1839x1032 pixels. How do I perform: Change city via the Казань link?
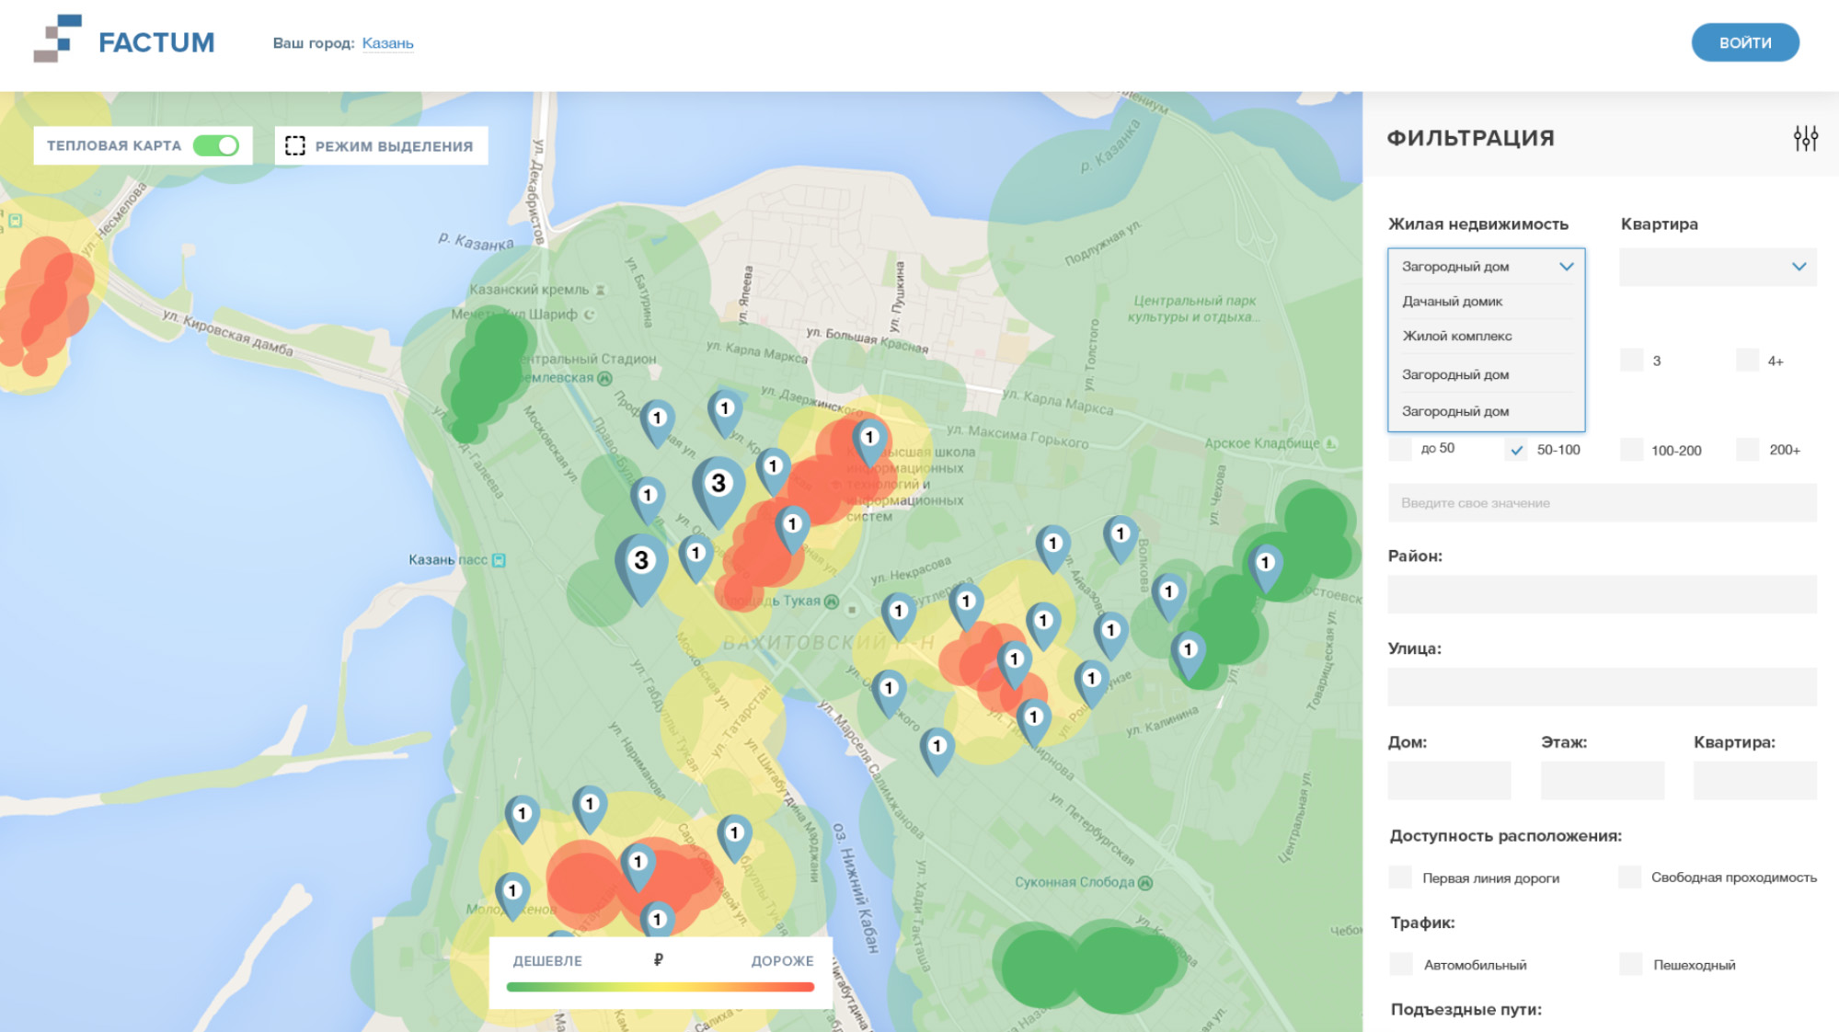point(387,43)
